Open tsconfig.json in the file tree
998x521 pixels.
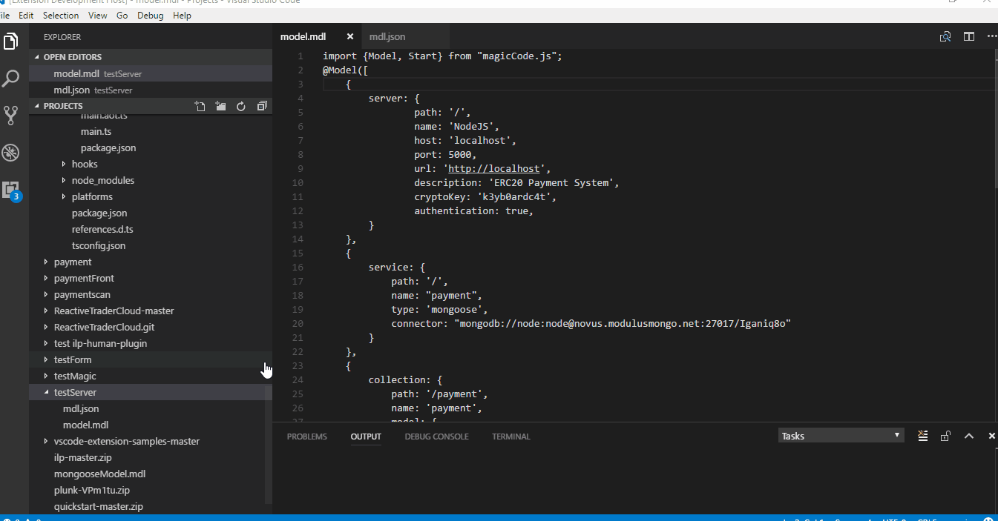[151, 245]
